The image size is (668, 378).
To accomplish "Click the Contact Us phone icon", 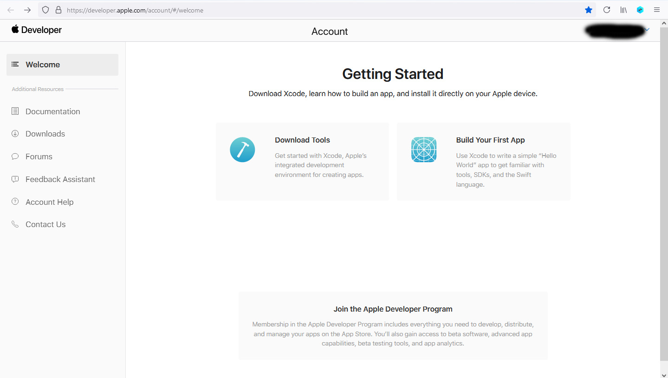I will click(x=15, y=224).
